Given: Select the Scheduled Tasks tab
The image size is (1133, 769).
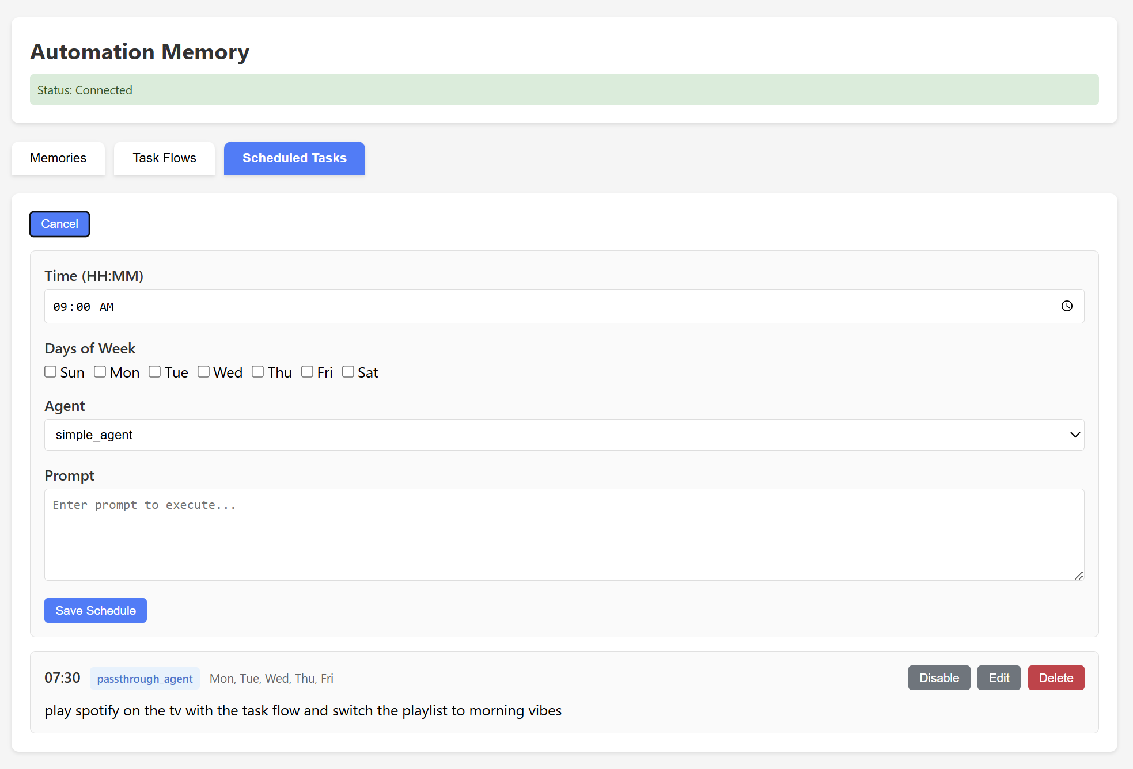Looking at the screenshot, I should pyautogui.click(x=294, y=158).
